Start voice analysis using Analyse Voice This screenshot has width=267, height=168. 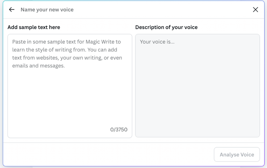(x=237, y=154)
